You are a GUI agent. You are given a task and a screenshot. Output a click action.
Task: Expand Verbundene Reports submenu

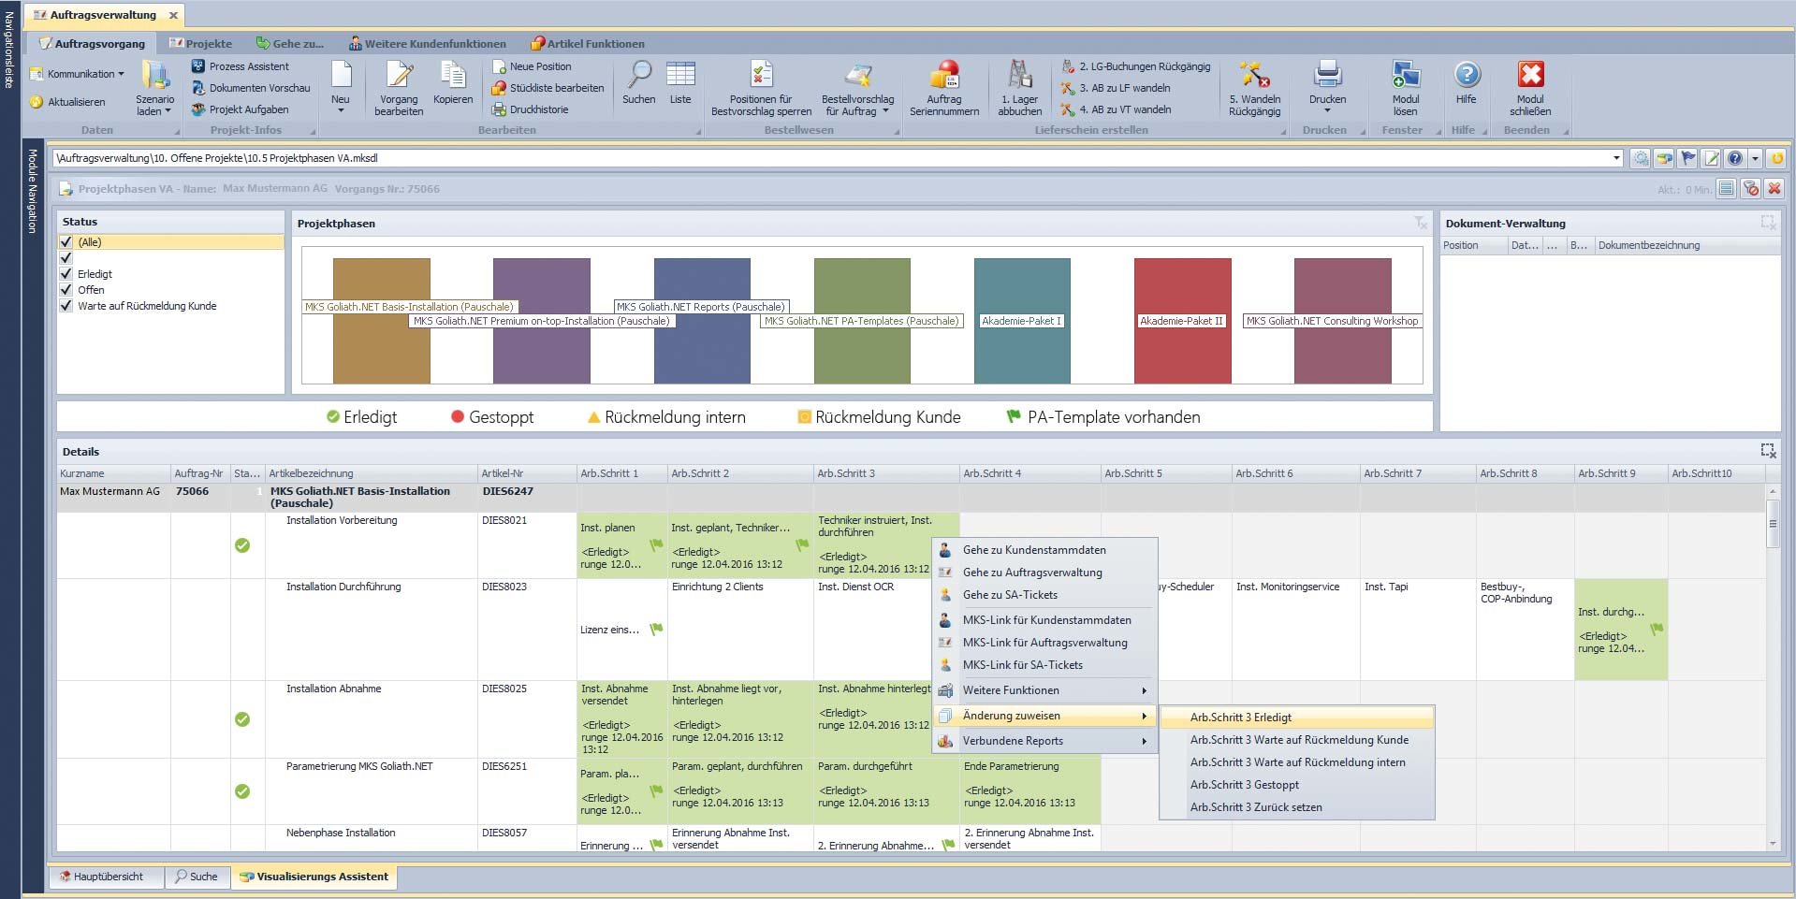tap(1044, 741)
